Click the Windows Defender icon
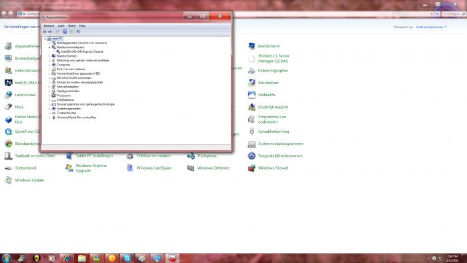This screenshot has height=263, width=467. coord(191,168)
